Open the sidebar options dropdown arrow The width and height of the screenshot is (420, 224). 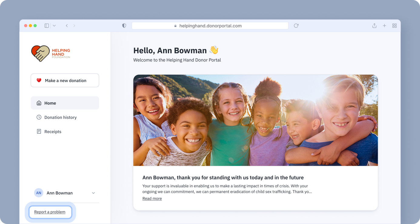[x=54, y=26]
